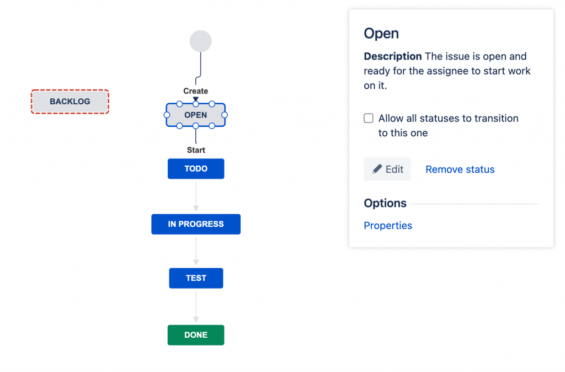This screenshot has width=565, height=372.
Task: Click the initial grey start circle
Action: tap(201, 41)
